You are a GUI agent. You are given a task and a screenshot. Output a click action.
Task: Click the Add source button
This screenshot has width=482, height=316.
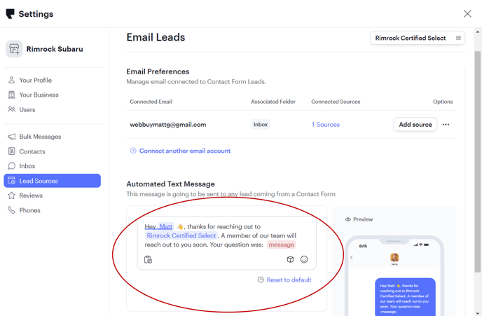pos(415,125)
